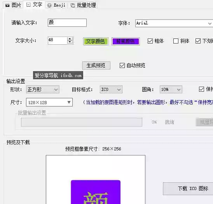The height and width of the screenshot is (204, 213).
Task: Open the 文字颜色 color picker
Action: (96, 41)
